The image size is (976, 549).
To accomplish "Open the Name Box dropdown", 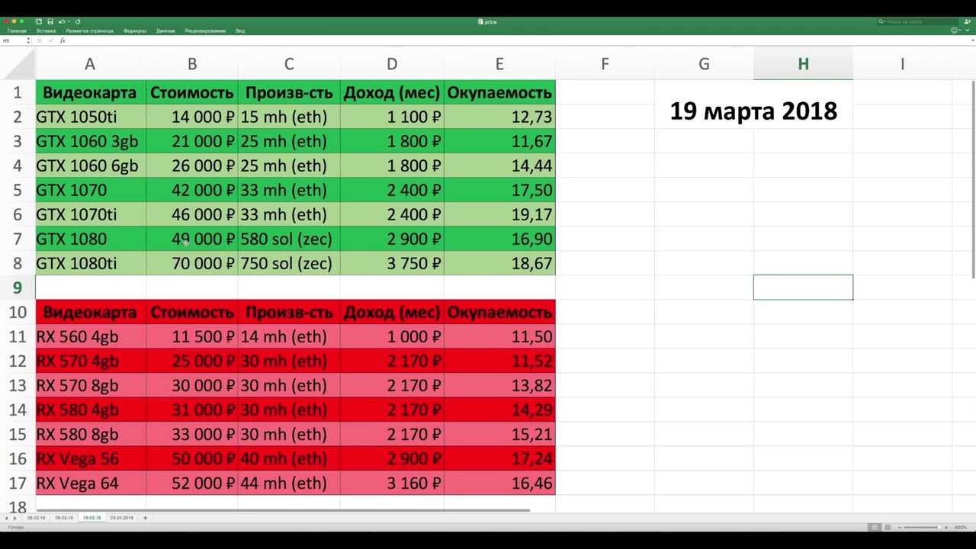I will tap(28, 40).
